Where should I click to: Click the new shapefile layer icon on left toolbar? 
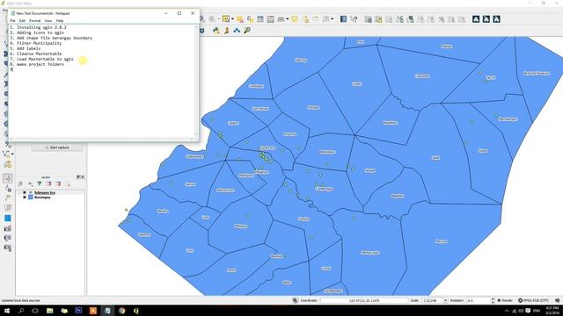click(x=7, y=154)
